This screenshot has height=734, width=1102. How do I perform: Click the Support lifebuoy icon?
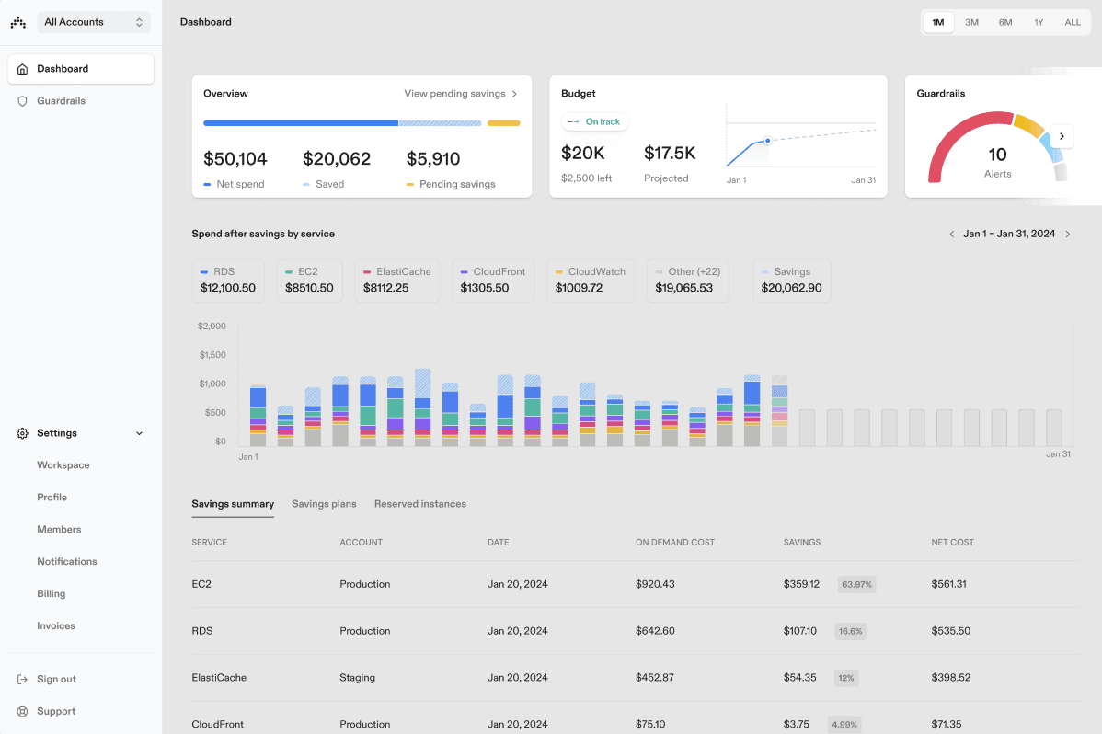pos(22,712)
